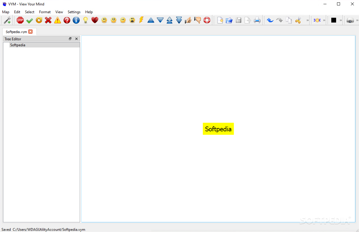Set the lightbulb idea flag
The image size is (359, 232).
(86, 20)
